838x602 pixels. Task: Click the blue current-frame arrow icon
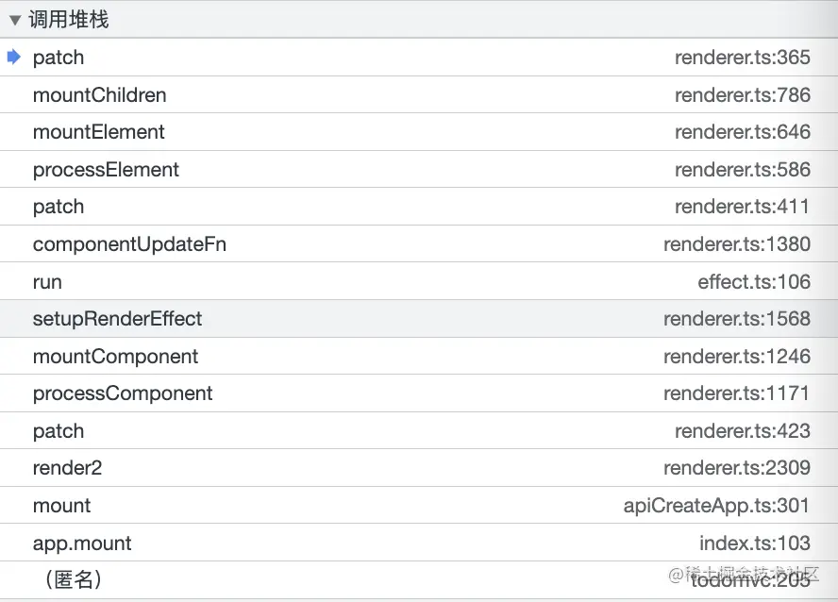coord(13,57)
